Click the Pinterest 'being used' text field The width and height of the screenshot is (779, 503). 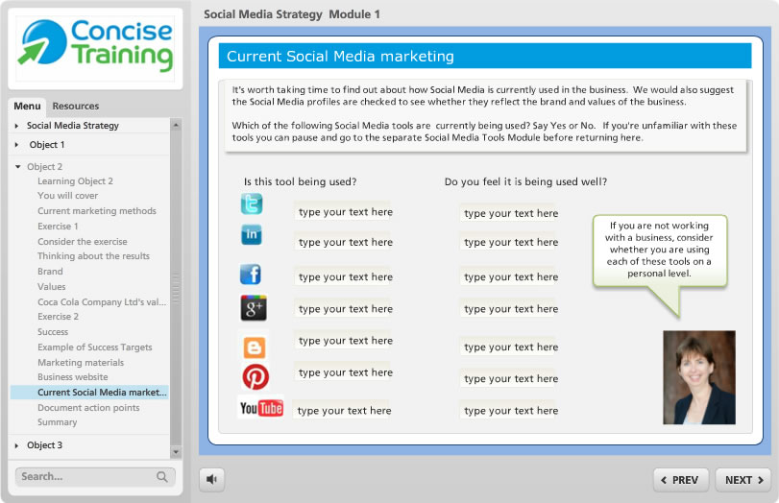[x=343, y=372]
